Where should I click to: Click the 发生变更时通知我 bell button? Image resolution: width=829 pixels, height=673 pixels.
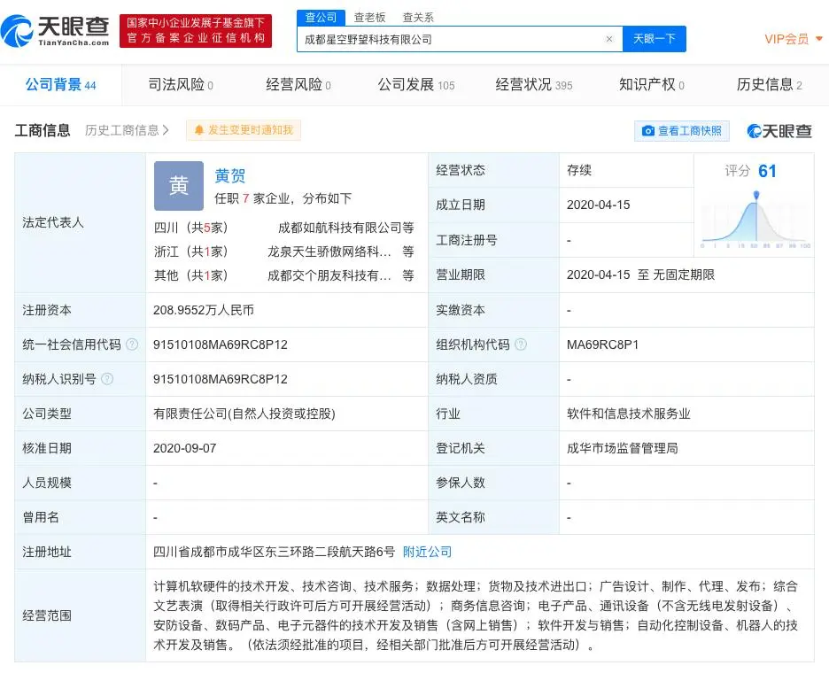point(244,130)
